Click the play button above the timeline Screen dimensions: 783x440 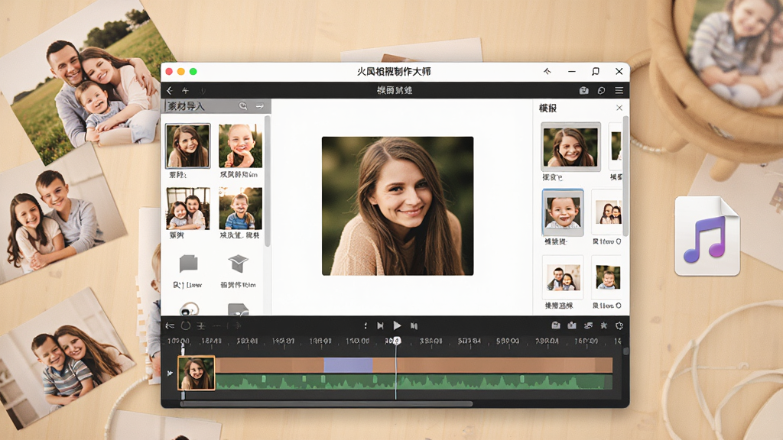coord(397,325)
